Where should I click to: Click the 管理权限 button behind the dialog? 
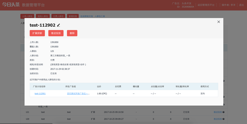(73, 16)
